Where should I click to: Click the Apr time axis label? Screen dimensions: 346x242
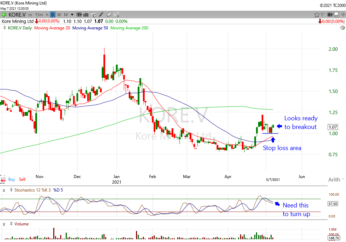tap(228, 177)
